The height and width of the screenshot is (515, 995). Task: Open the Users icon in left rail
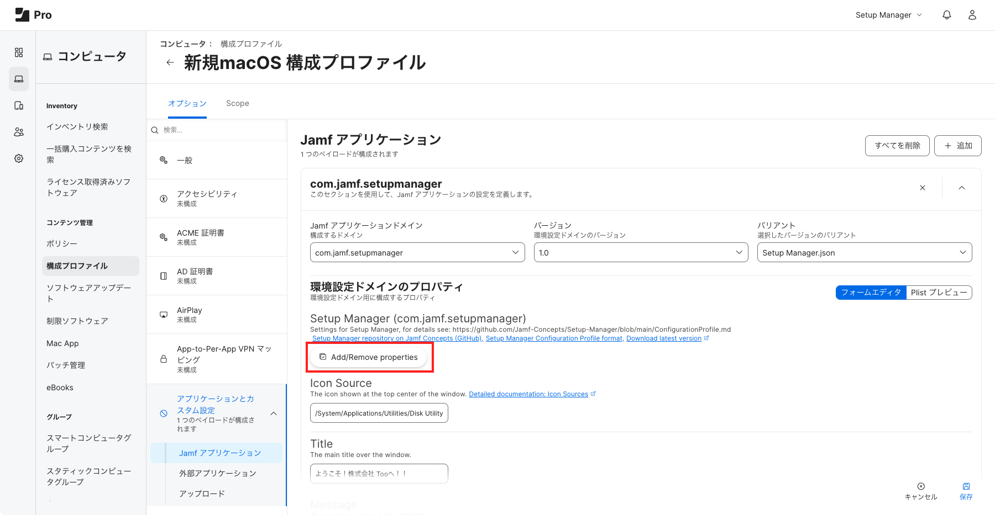(19, 132)
